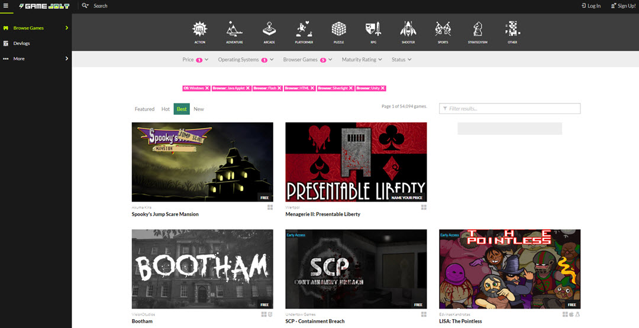Click the Strategy/Sim chess knight icon
Screen dimensions: 639x328
pyautogui.click(x=477, y=30)
